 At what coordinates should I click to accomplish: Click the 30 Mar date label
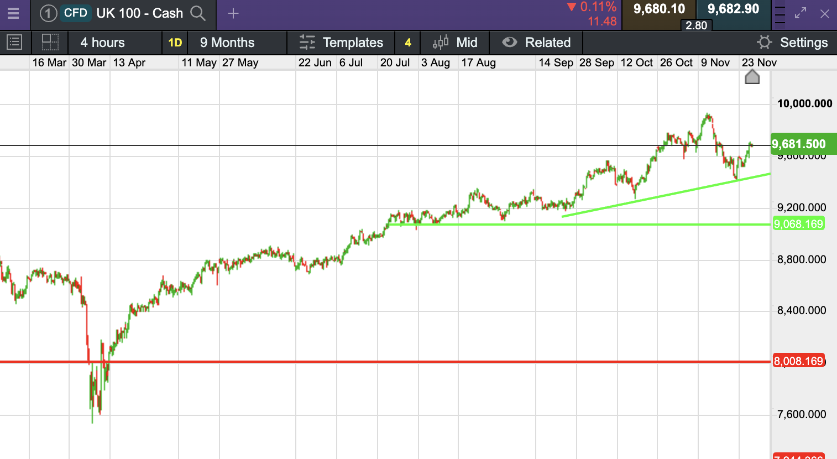point(89,62)
